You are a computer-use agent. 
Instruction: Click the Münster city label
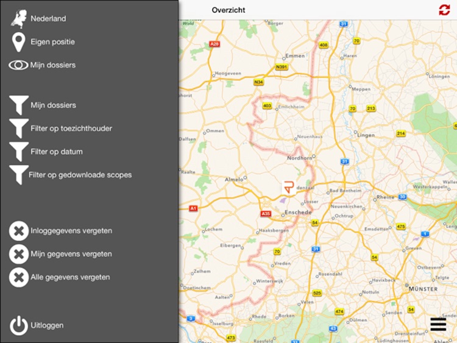(x=423, y=289)
